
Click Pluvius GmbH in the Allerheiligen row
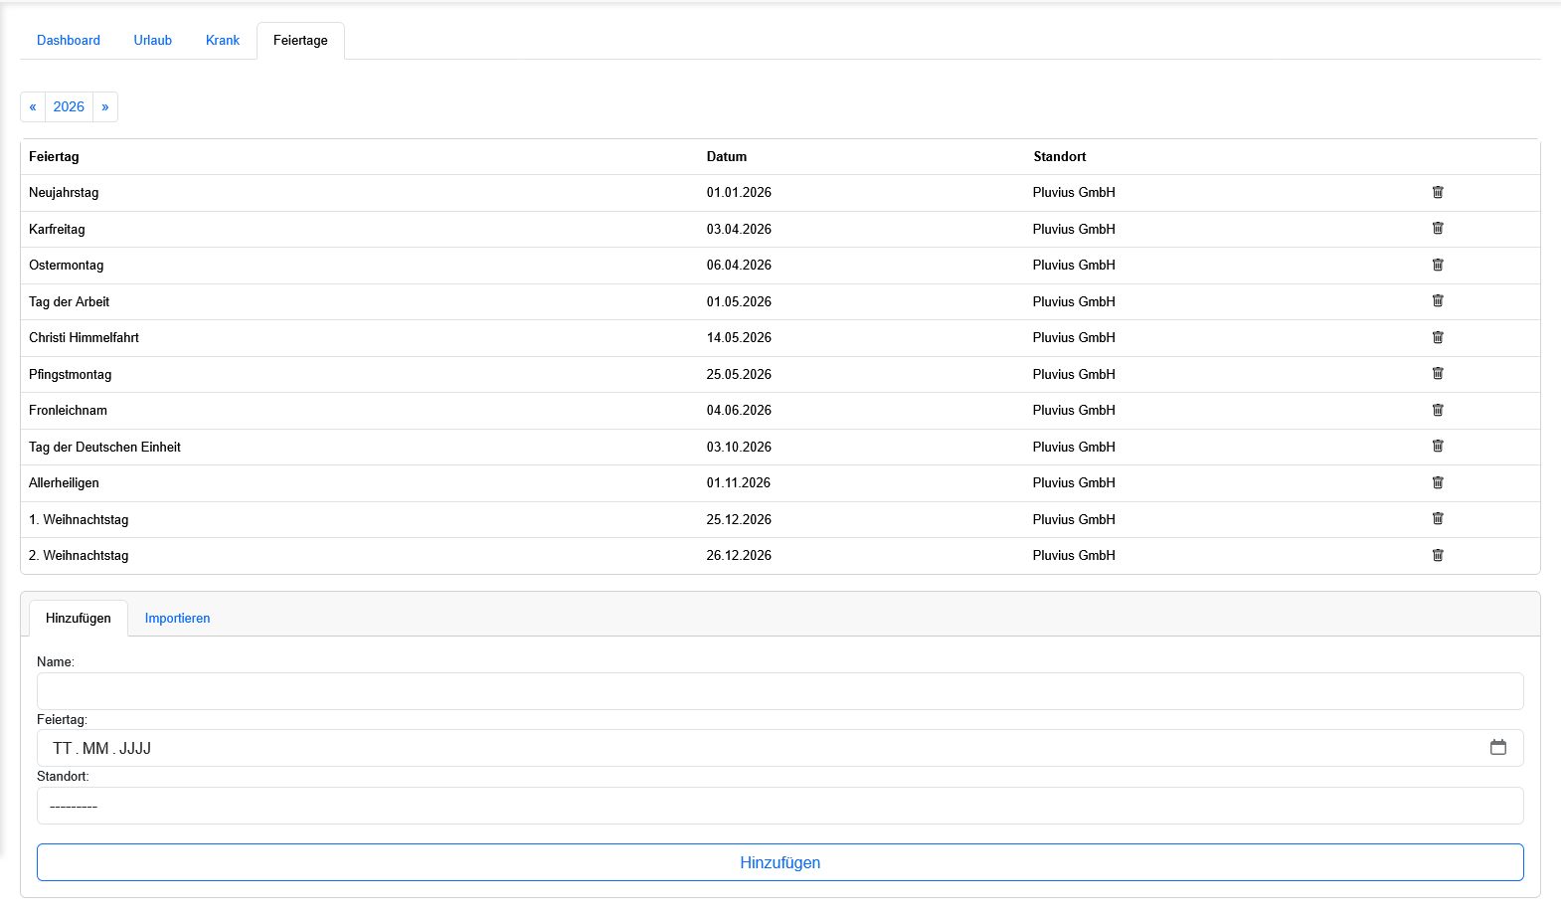[1074, 482]
